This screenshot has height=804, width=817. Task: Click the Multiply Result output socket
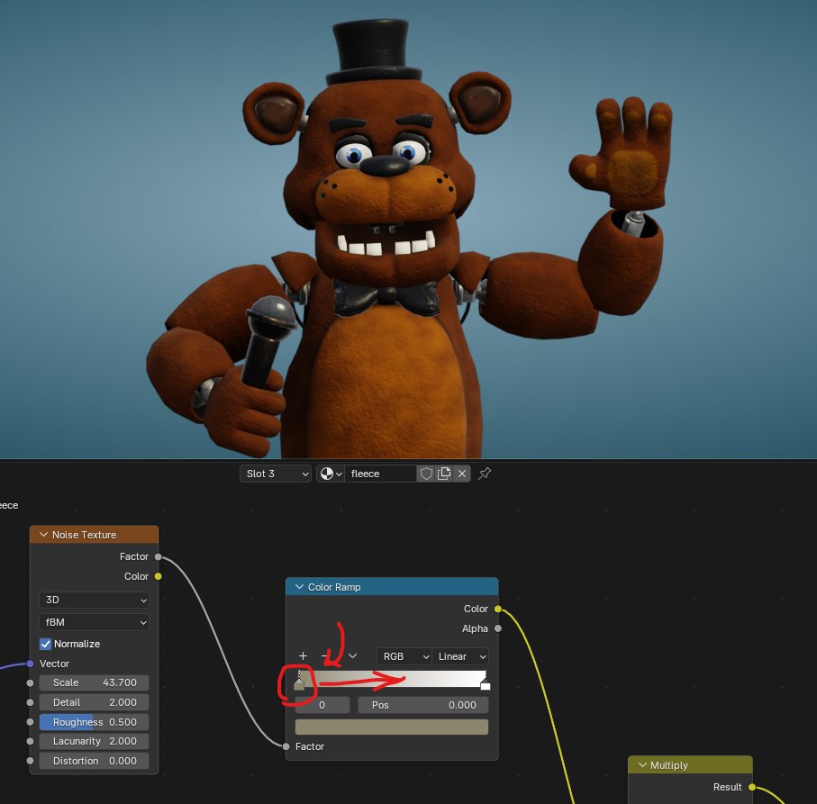(x=752, y=787)
